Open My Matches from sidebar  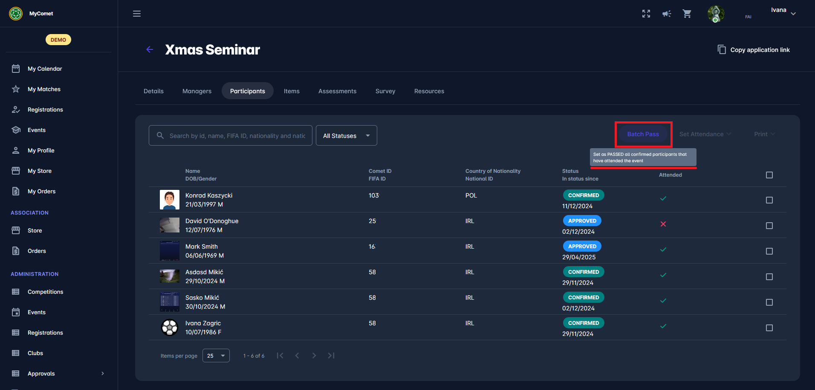(44, 89)
